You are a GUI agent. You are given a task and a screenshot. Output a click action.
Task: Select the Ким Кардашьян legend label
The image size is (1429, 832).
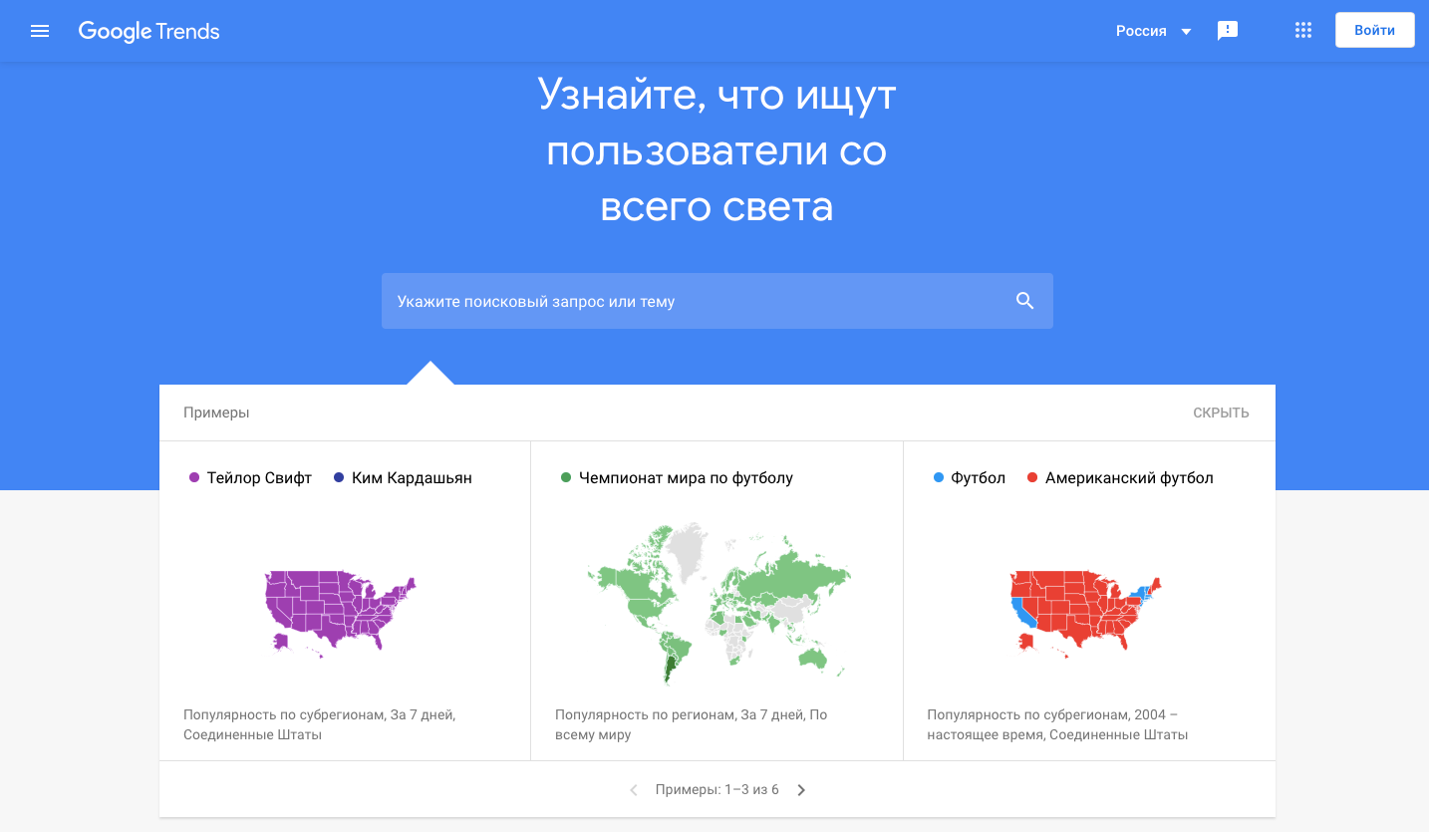pyautogui.click(x=412, y=478)
